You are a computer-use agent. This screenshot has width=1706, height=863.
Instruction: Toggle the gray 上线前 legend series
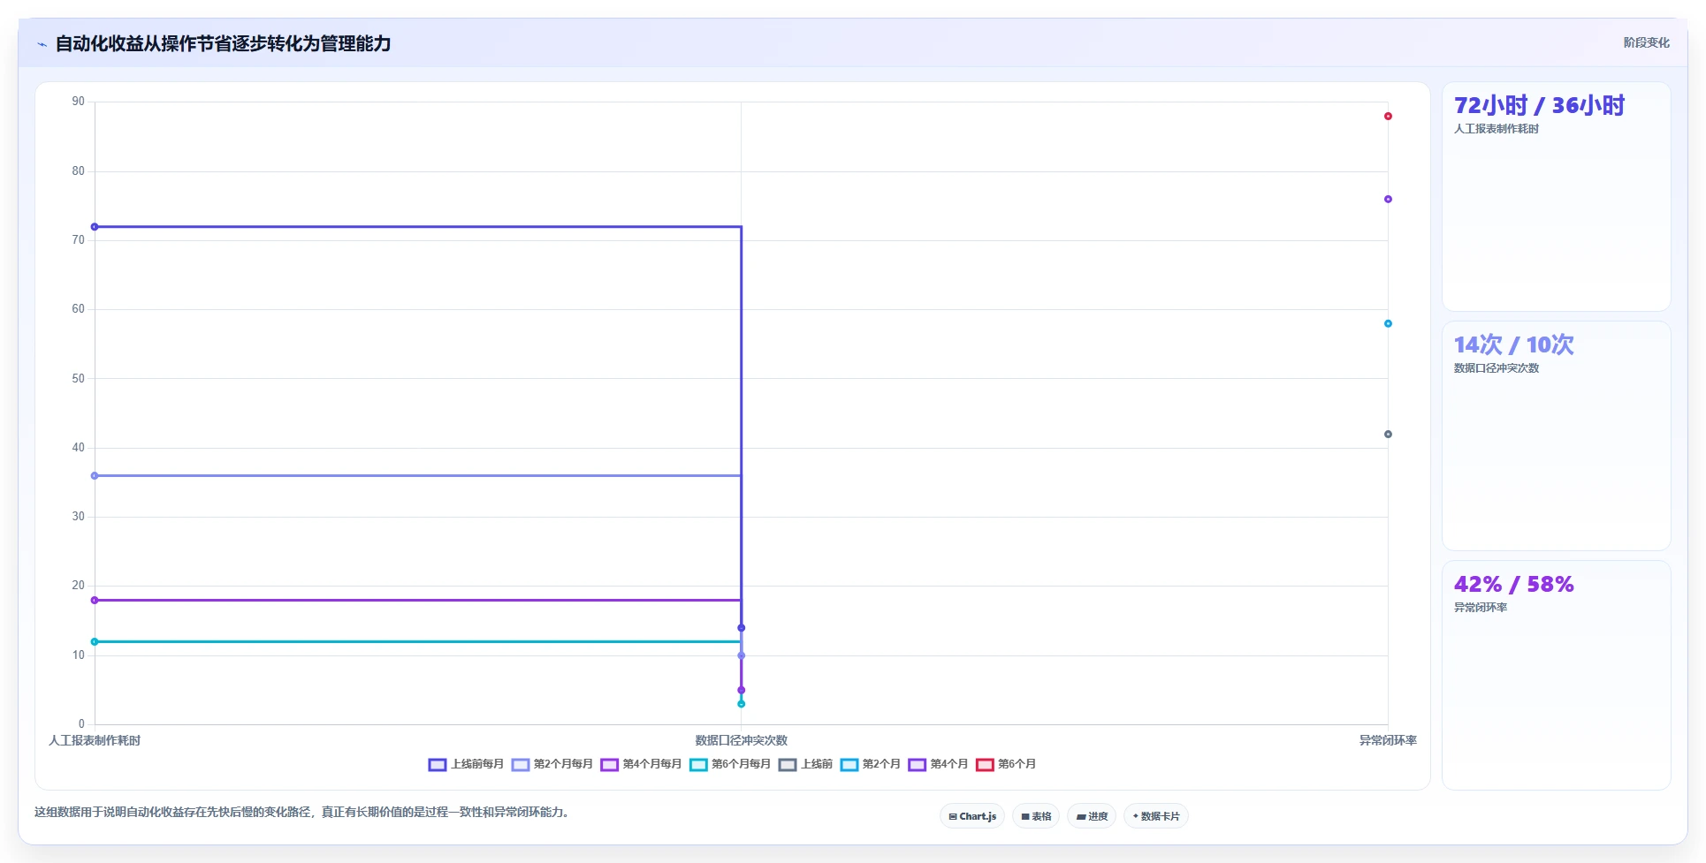click(x=806, y=764)
